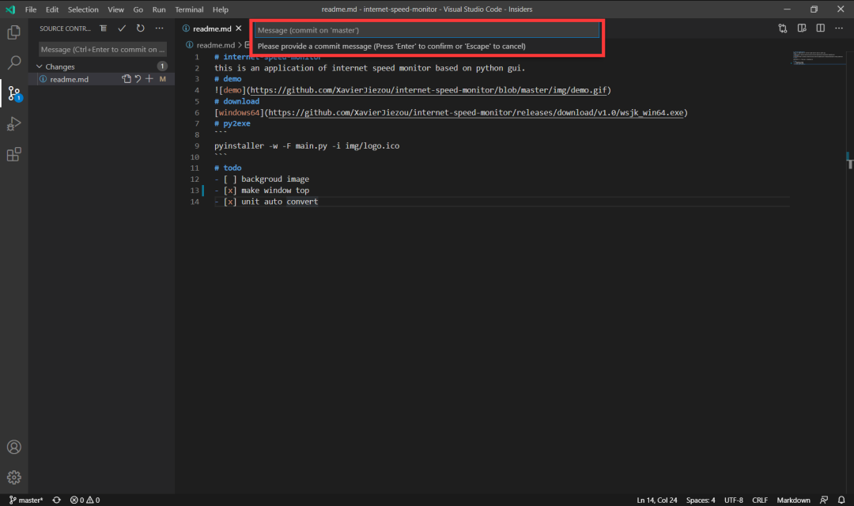Synchronize changes icon in status bar

pyautogui.click(x=57, y=500)
